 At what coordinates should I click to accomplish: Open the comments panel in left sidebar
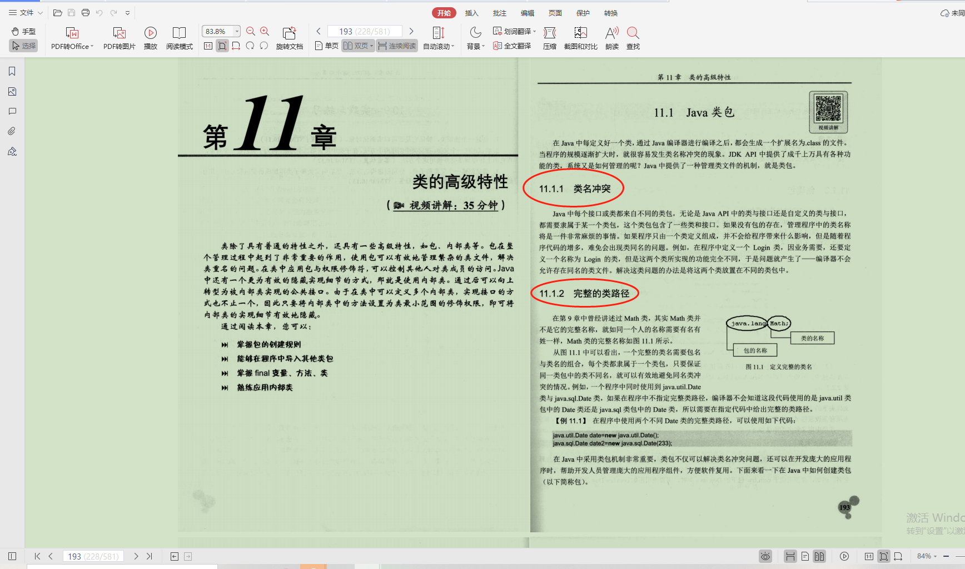[x=12, y=111]
